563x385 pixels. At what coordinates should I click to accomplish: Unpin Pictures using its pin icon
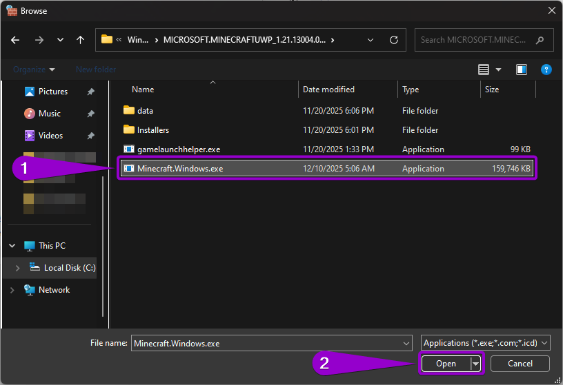coord(90,92)
